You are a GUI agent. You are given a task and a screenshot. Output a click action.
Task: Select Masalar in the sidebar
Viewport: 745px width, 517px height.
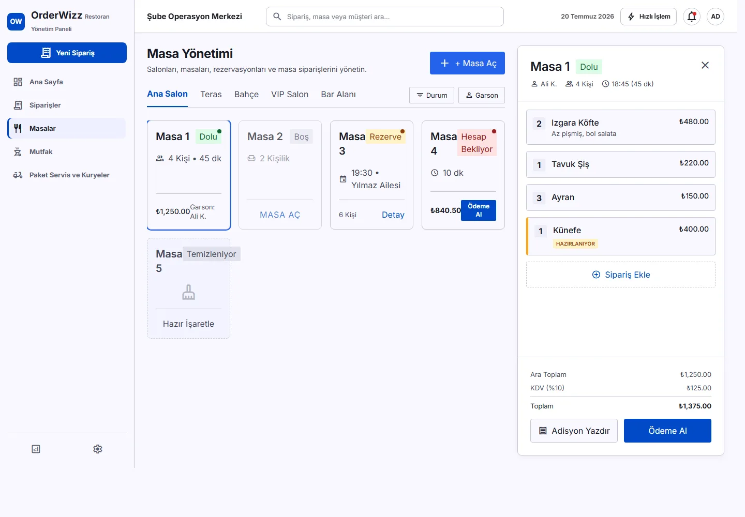tap(67, 128)
